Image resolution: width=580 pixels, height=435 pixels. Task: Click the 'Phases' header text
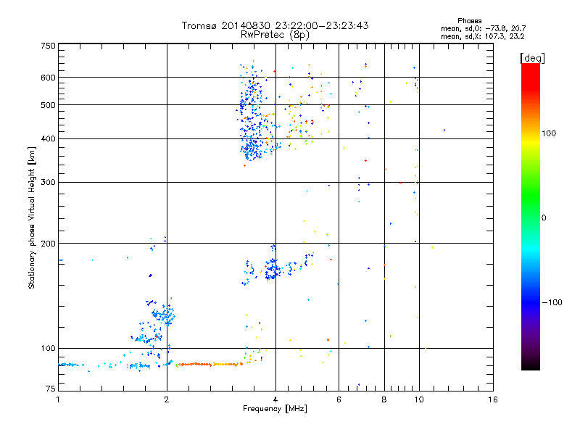pos(469,21)
